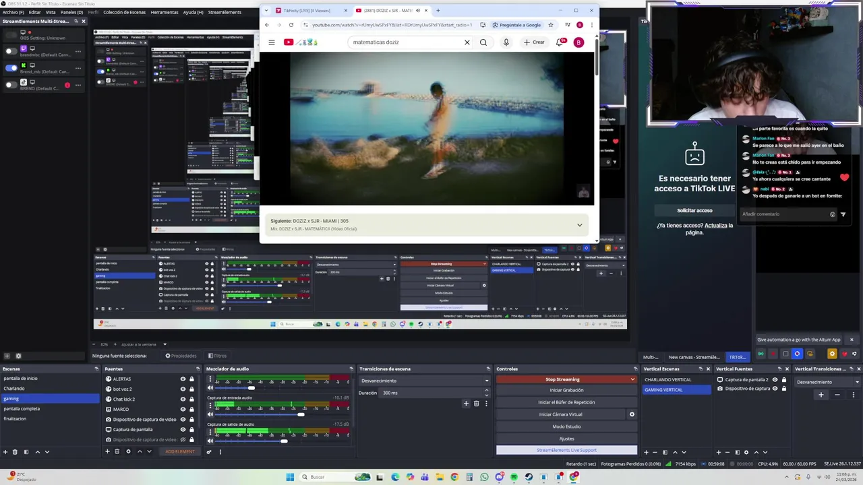Toggle lock on MARCO source

click(191, 409)
